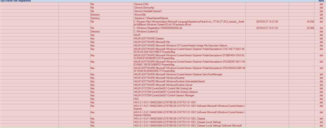Select the propsys.dll.mui file path
Screen dimensions: 326x128
(x=189, y=23)
